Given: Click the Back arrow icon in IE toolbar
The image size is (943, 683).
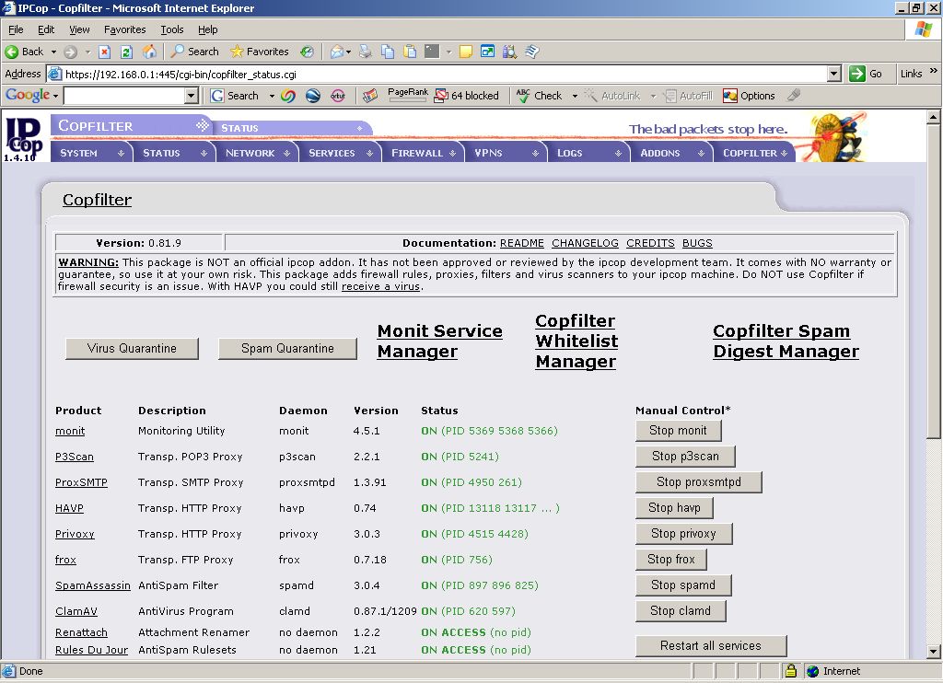Looking at the screenshot, I should point(11,52).
